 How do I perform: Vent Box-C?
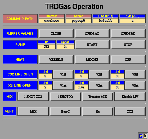tap(65, 111)
